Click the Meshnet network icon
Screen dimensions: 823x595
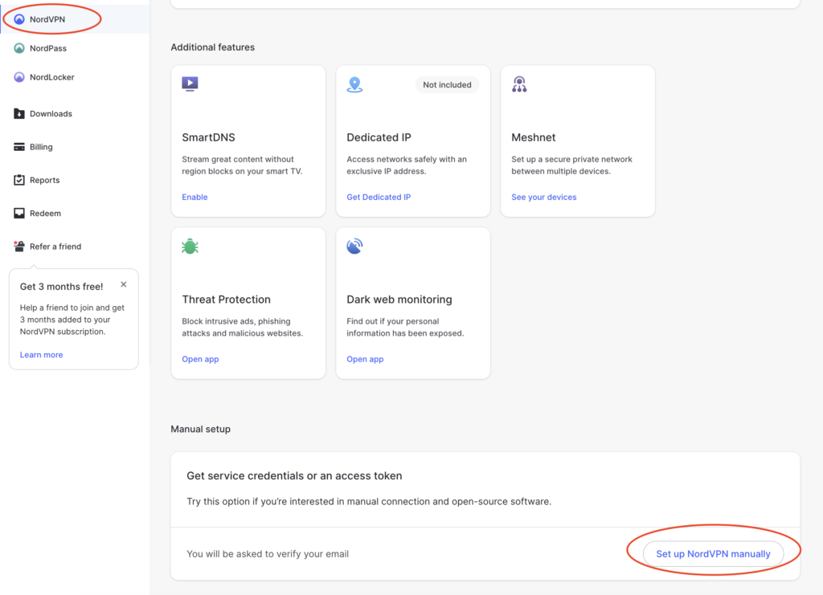519,84
